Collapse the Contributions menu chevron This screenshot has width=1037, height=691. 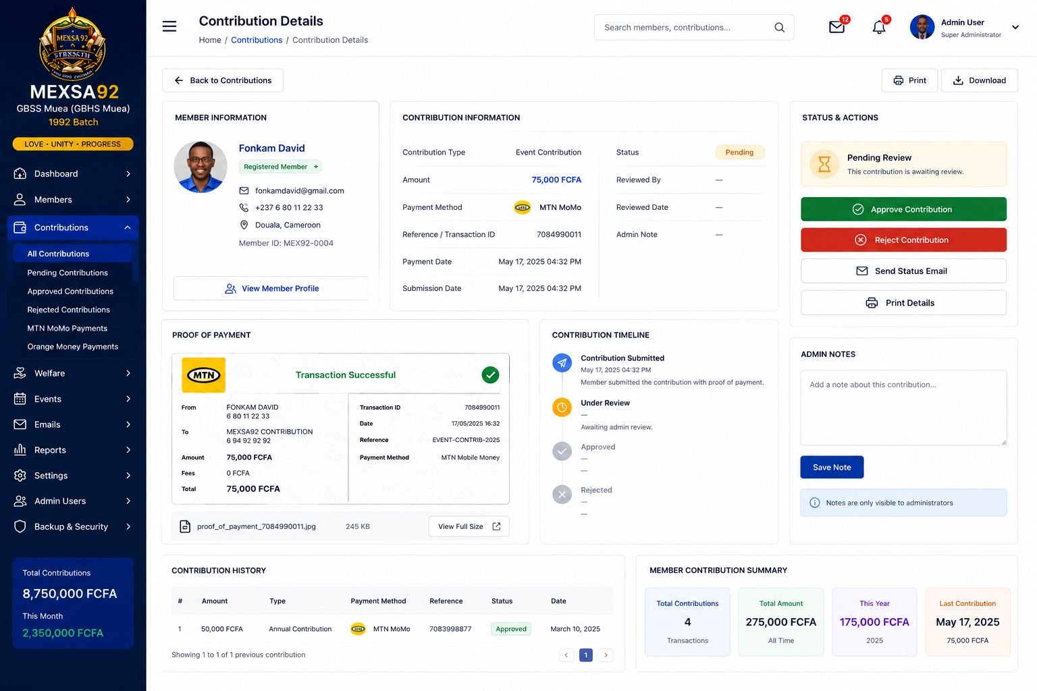pyautogui.click(x=128, y=227)
